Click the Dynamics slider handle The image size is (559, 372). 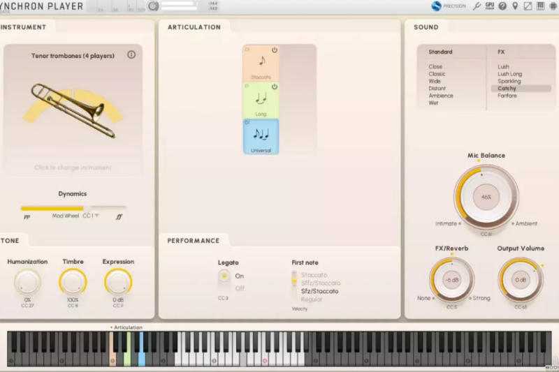[x=87, y=208]
